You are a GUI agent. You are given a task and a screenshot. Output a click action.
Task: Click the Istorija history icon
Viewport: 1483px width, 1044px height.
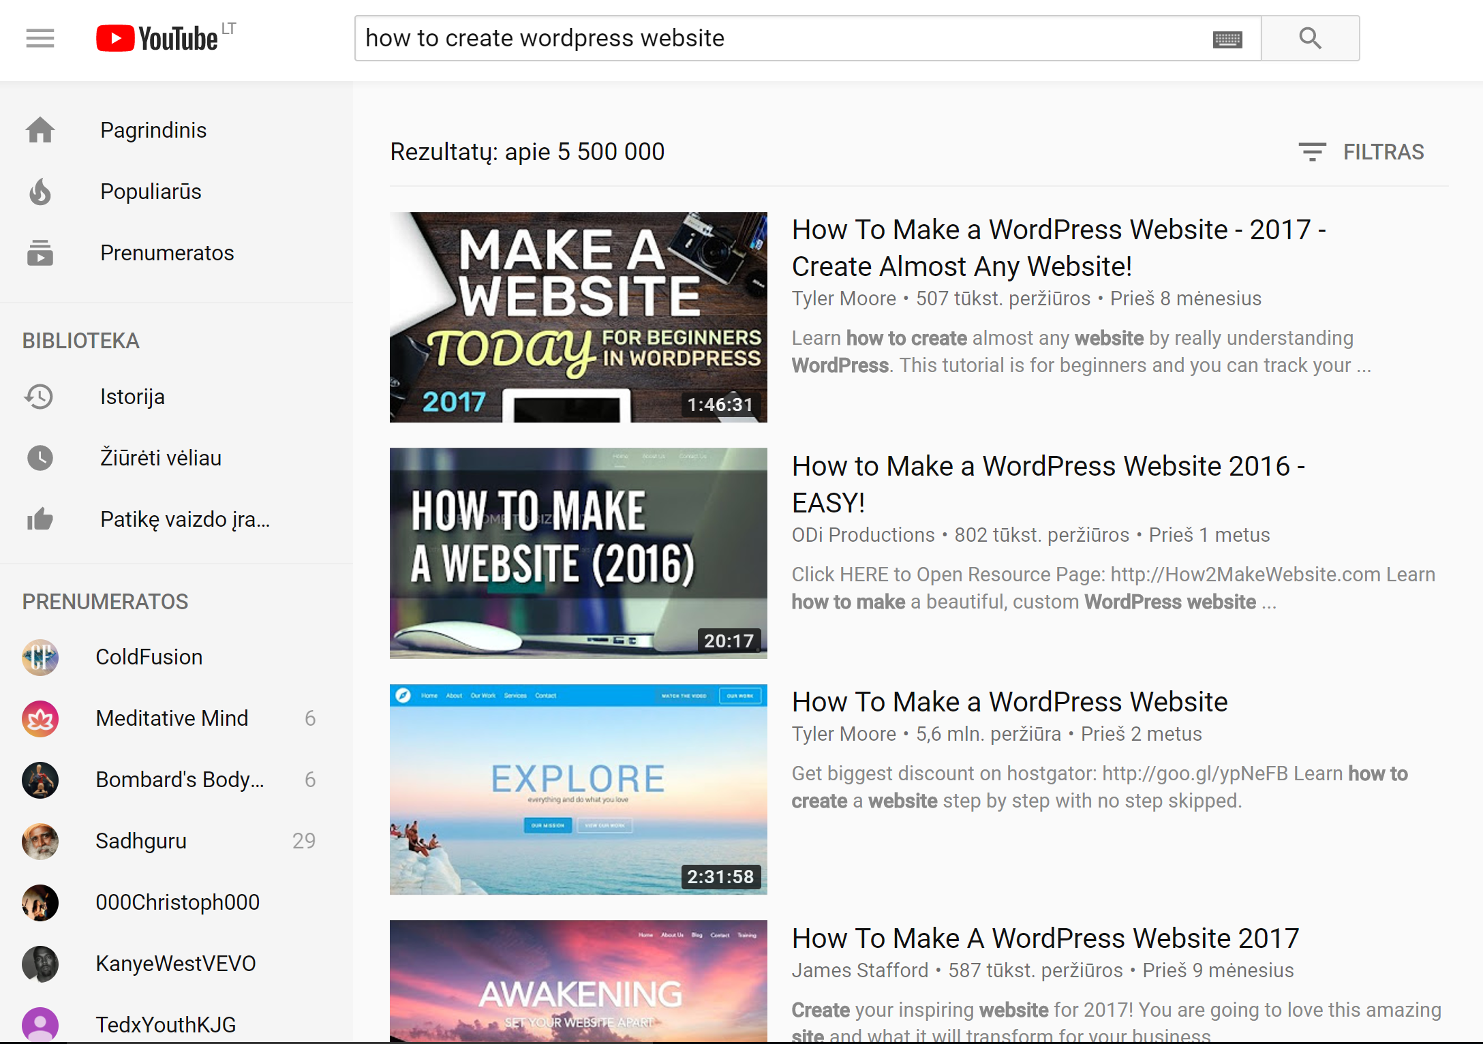(x=39, y=397)
